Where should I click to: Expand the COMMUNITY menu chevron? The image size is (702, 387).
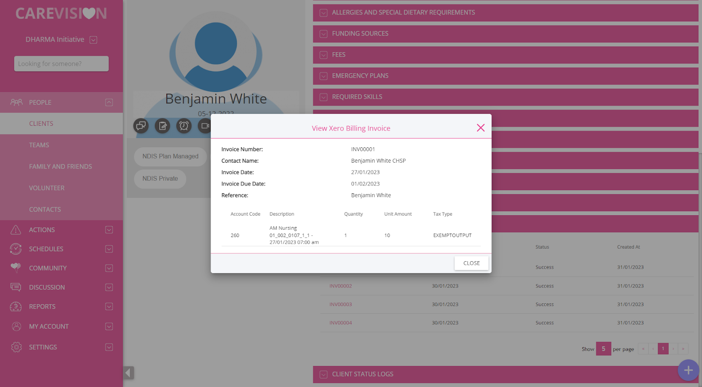tap(109, 268)
